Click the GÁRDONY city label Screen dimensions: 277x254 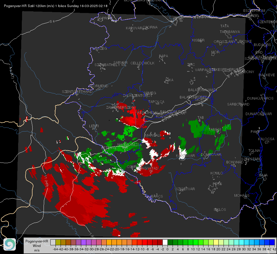coord(246,72)
